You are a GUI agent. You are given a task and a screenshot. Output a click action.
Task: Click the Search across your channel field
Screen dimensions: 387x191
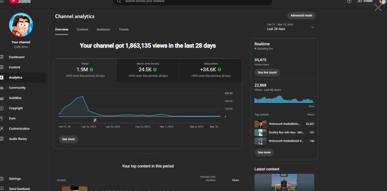192,1
